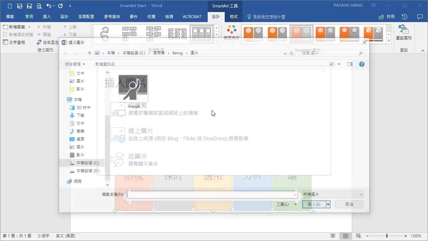428x241 pixels.
Task: Select the circular process layout thumbnail
Action: coord(105,33)
